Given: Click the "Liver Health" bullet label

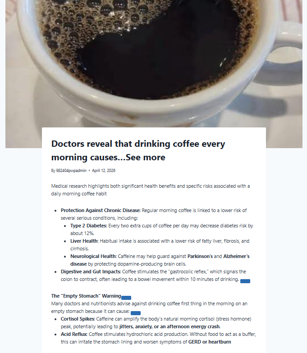Looking at the screenshot, I should click(84, 241).
